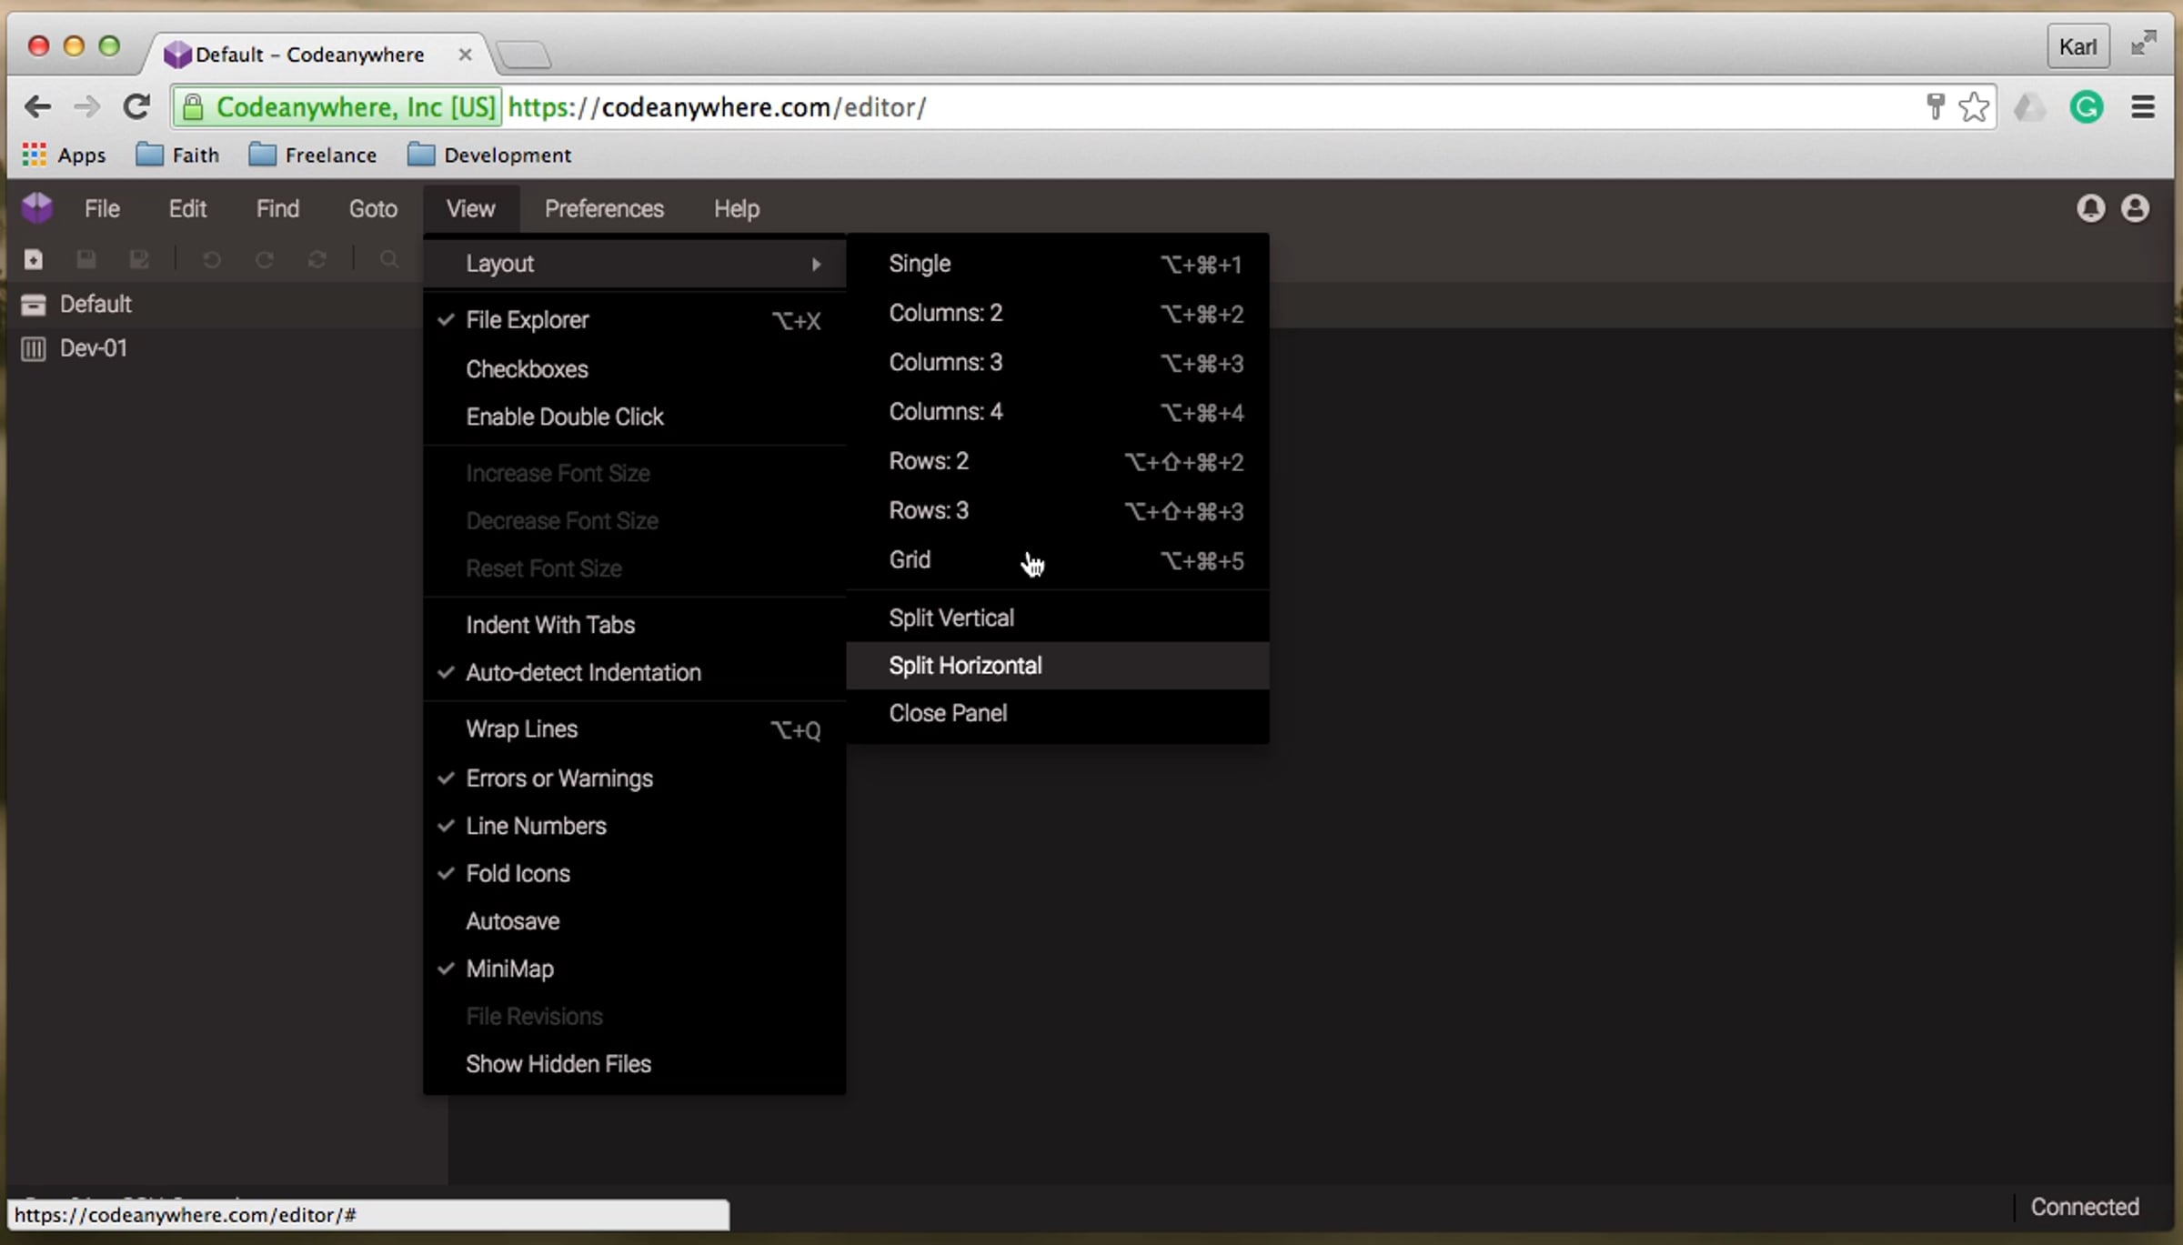Toggle the MiniMap view option
Screen dimensions: 2183x1245
[x=509, y=969]
